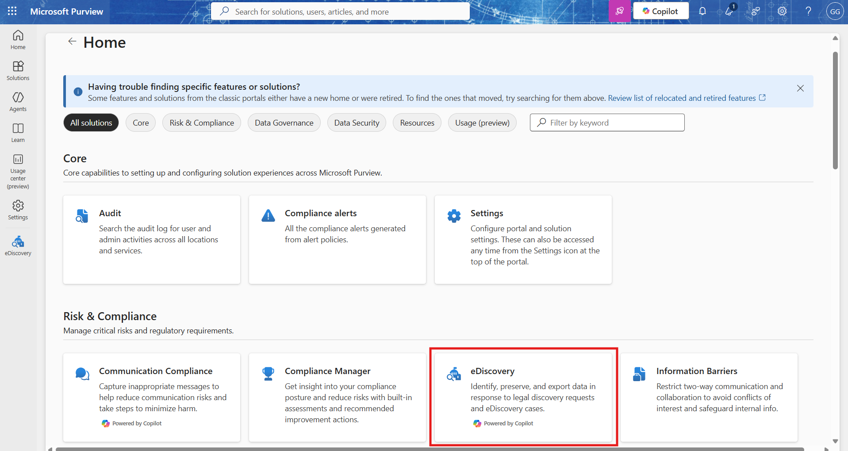The image size is (848, 451).
Task: Select the Data Security filter
Action: 357,122
